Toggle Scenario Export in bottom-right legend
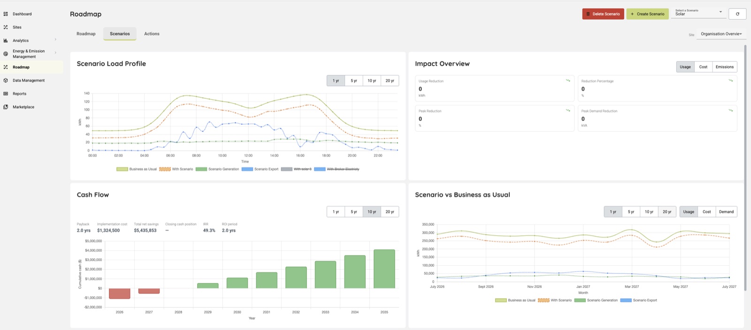 639,300
